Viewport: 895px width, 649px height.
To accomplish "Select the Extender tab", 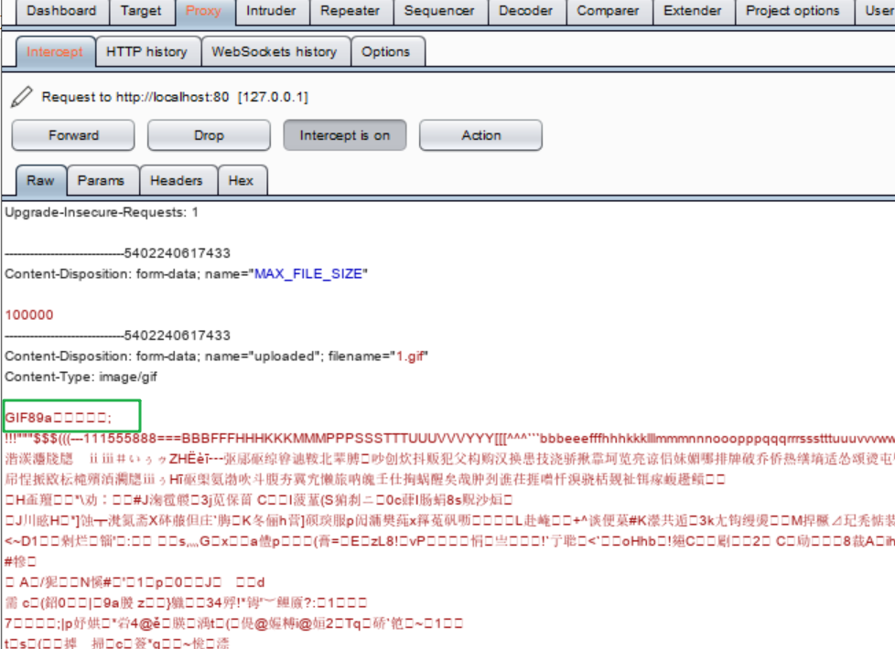I will (692, 11).
